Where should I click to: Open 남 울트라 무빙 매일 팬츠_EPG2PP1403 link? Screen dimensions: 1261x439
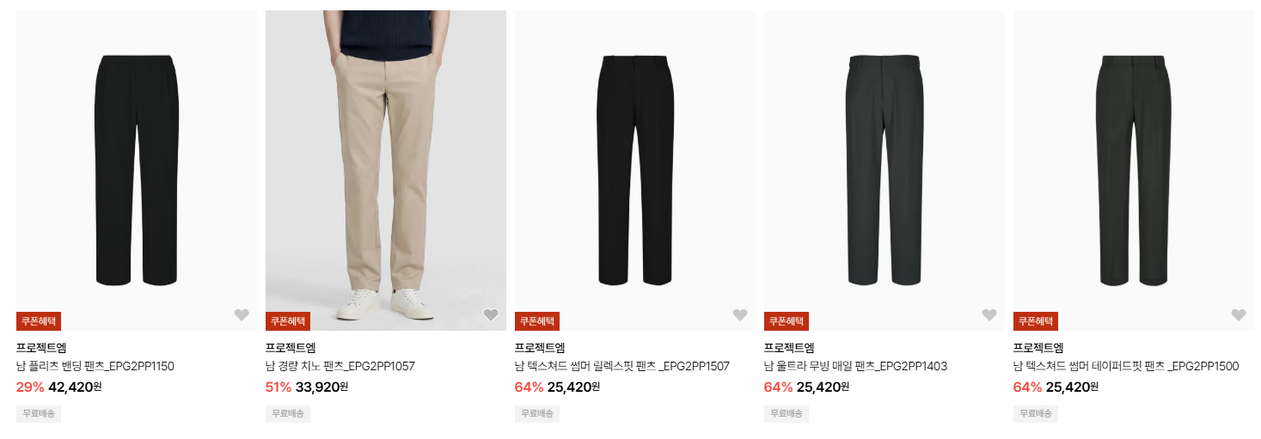click(856, 367)
